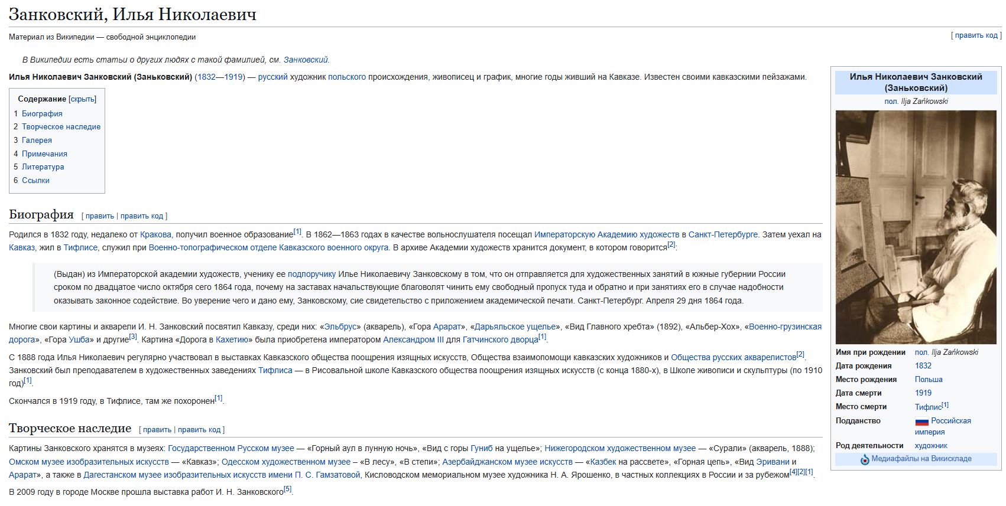The image size is (1006, 506).
Task: Open 'Дагестанском музее изобразительных искусств' link
Action: pyautogui.click(x=222, y=475)
